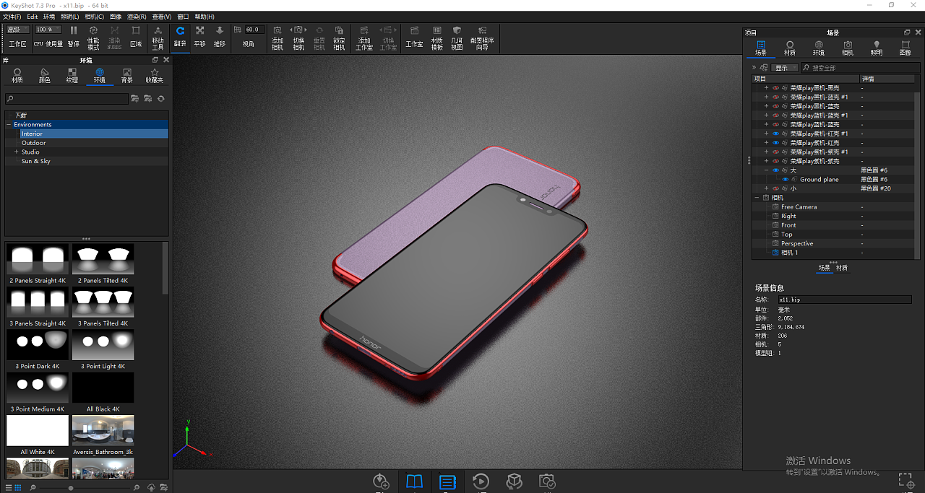Switch to project 材质 tab
925x493 pixels.
pyautogui.click(x=790, y=48)
